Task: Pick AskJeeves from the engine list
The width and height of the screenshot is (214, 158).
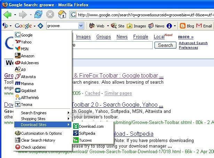Action: pos(43,63)
